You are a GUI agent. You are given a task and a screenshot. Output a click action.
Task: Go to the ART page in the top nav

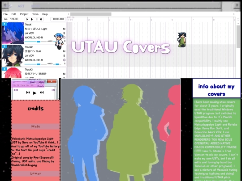click(x=21, y=6)
